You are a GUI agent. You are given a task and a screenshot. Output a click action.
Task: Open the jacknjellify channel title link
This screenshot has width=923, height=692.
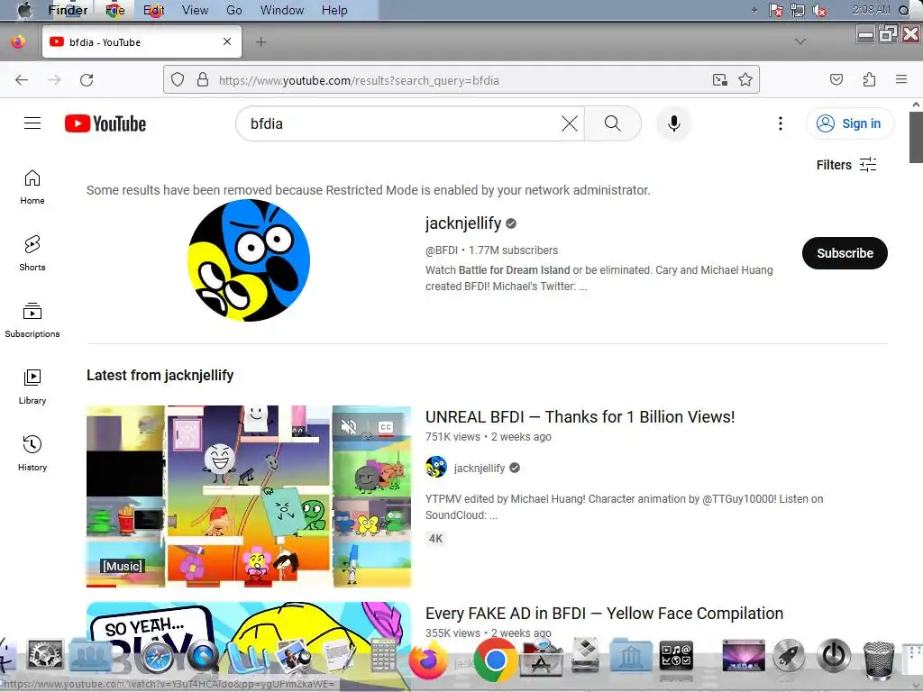coord(463,223)
